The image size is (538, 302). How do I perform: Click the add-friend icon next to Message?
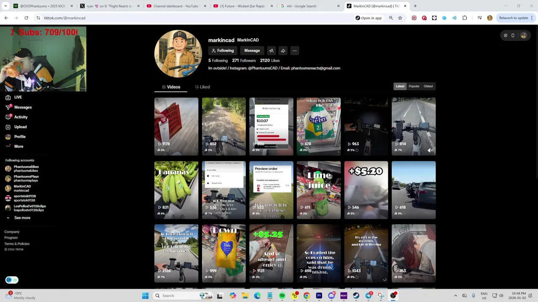tap(272, 51)
